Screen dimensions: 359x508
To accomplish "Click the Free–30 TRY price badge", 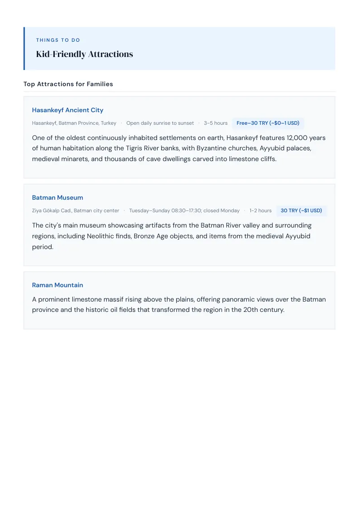I will (268, 123).
